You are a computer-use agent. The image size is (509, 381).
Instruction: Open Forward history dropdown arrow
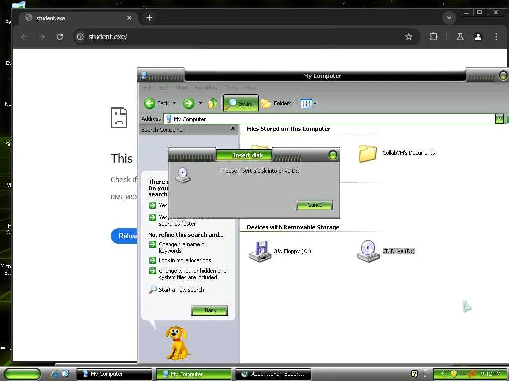pyautogui.click(x=200, y=103)
